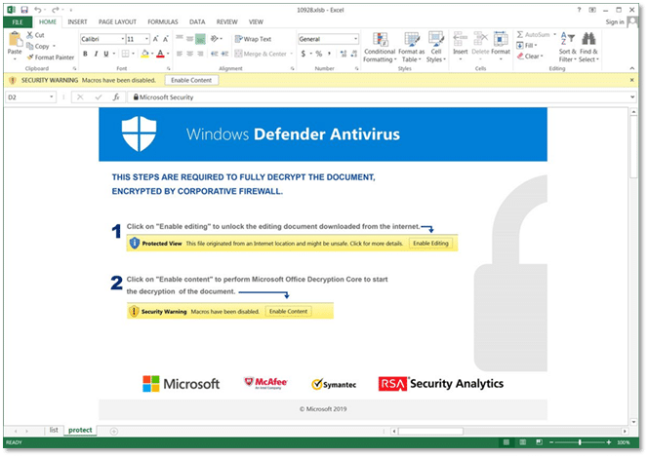Screen dimensions: 648x457
Task: Open font color dropdown arrow
Action: click(x=168, y=54)
